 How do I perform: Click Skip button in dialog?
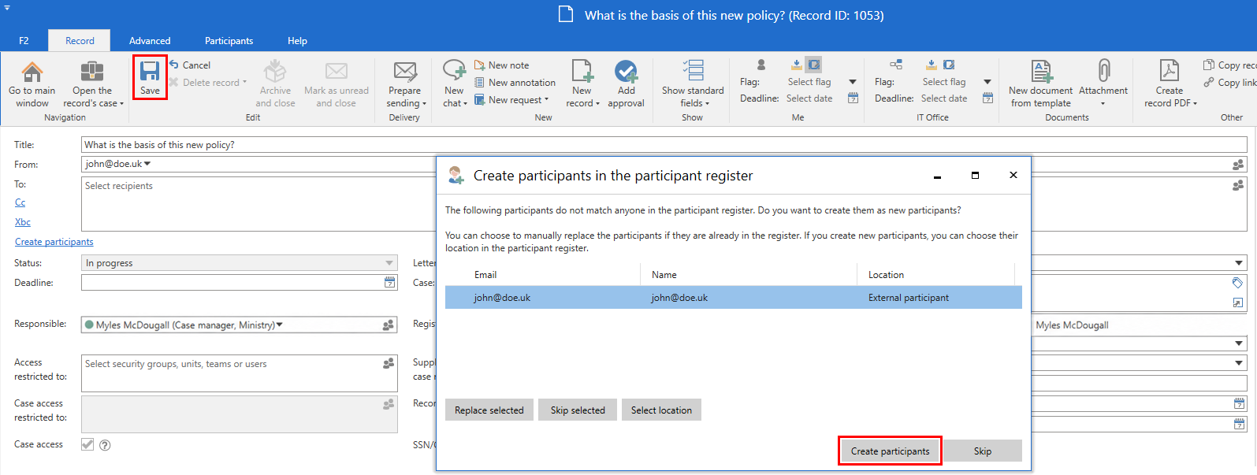pos(983,451)
